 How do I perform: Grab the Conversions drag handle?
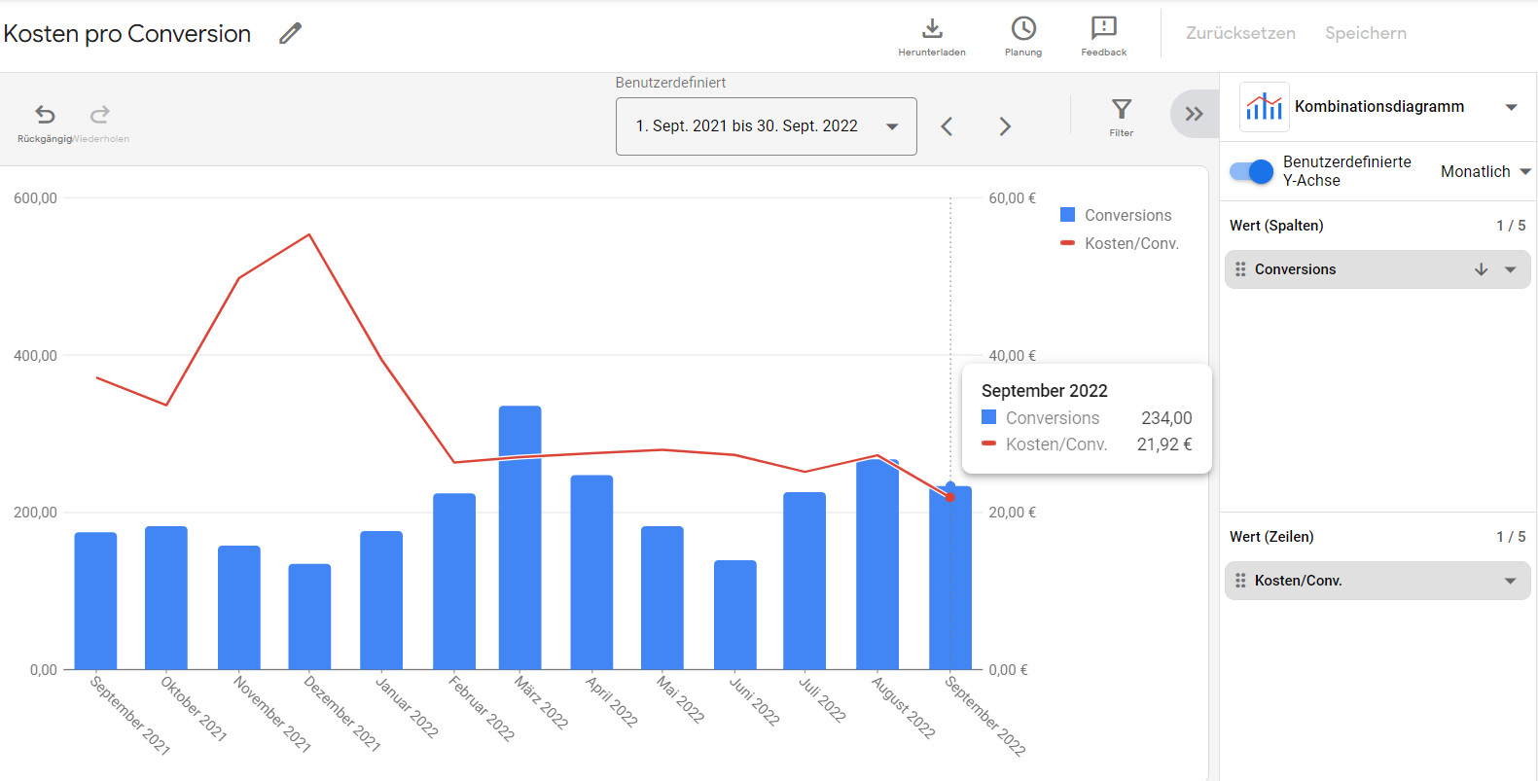[x=1240, y=269]
